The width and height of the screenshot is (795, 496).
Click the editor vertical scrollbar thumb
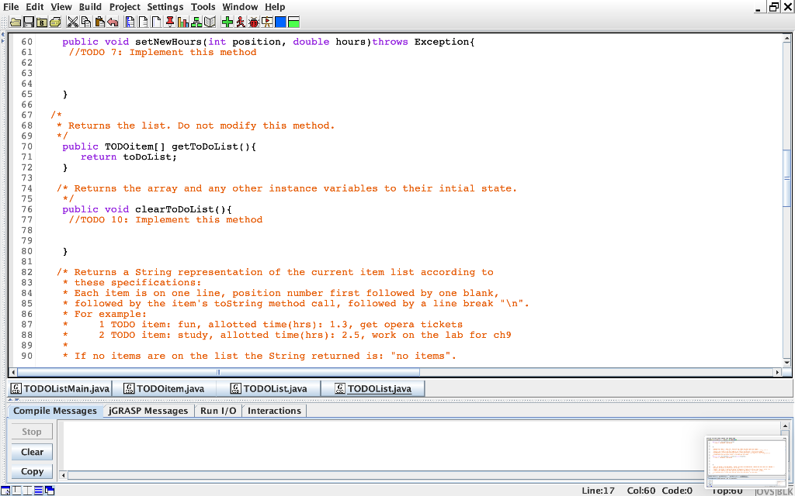[x=787, y=178]
